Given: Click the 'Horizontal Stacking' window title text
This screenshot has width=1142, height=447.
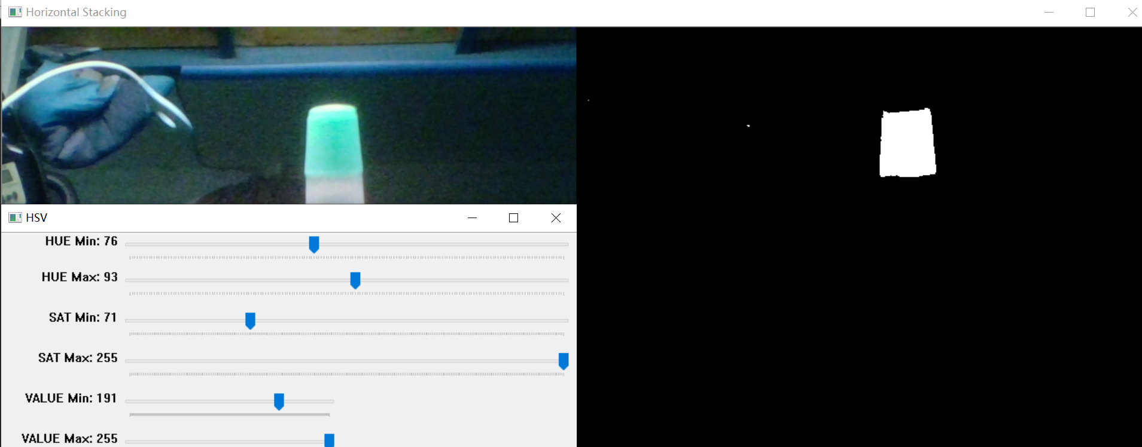Looking at the screenshot, I should point(76,12).
